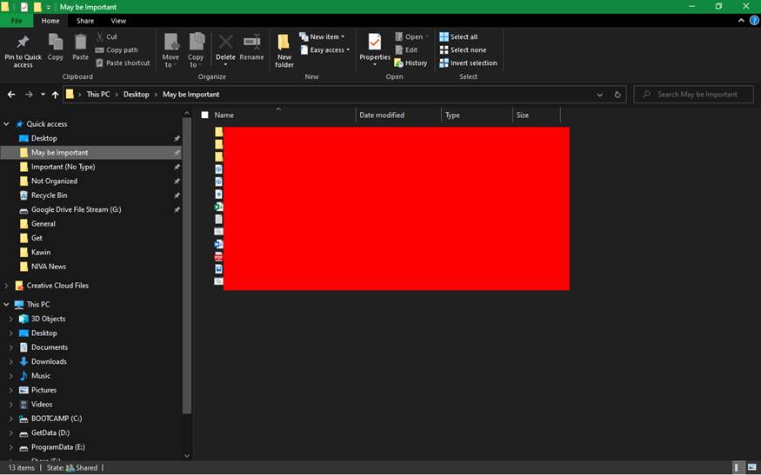Open the View ribbon tab
This screenshot has height=475, width=761.
click(118, 21)
